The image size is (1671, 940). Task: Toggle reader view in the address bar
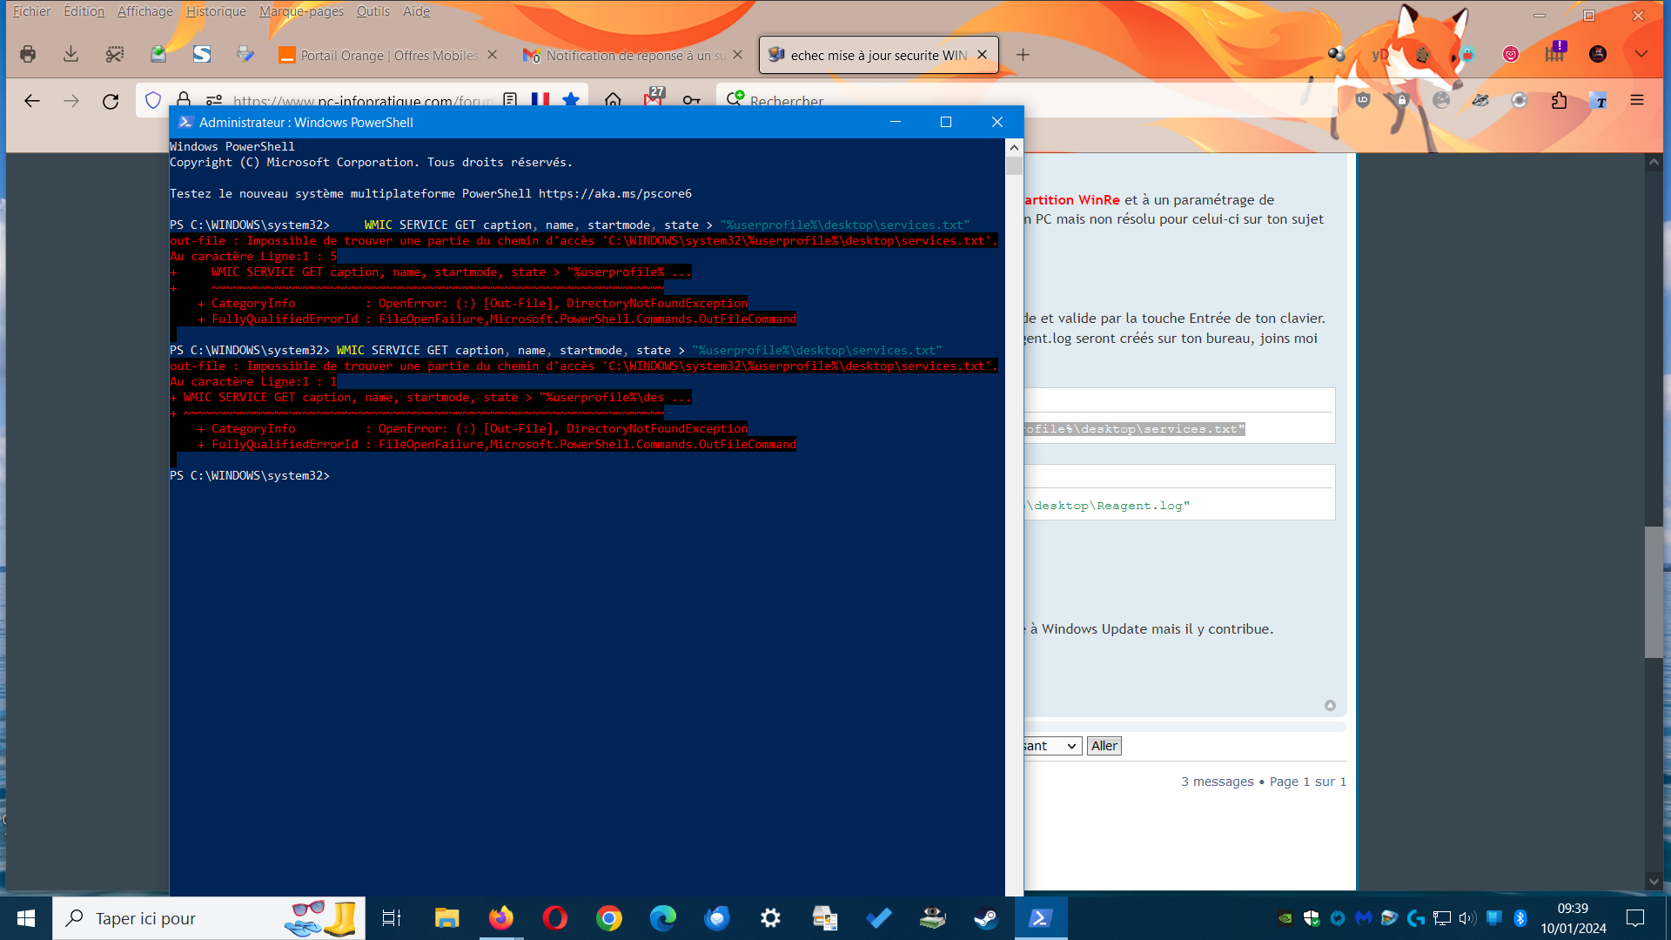pos(510,100)
